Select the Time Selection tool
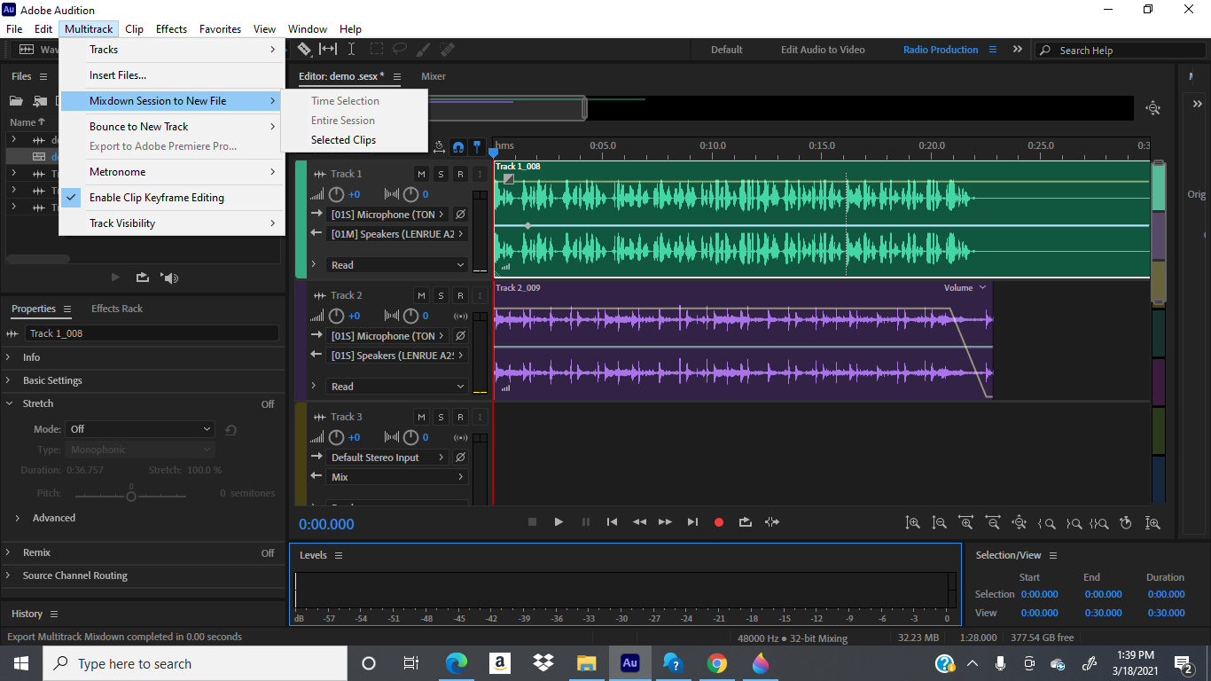This screenshot has height=681, width=1211. tap(351, 50)
